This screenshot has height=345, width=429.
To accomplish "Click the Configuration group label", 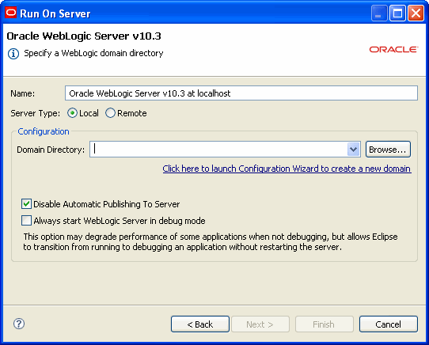I will click(44, 131).
